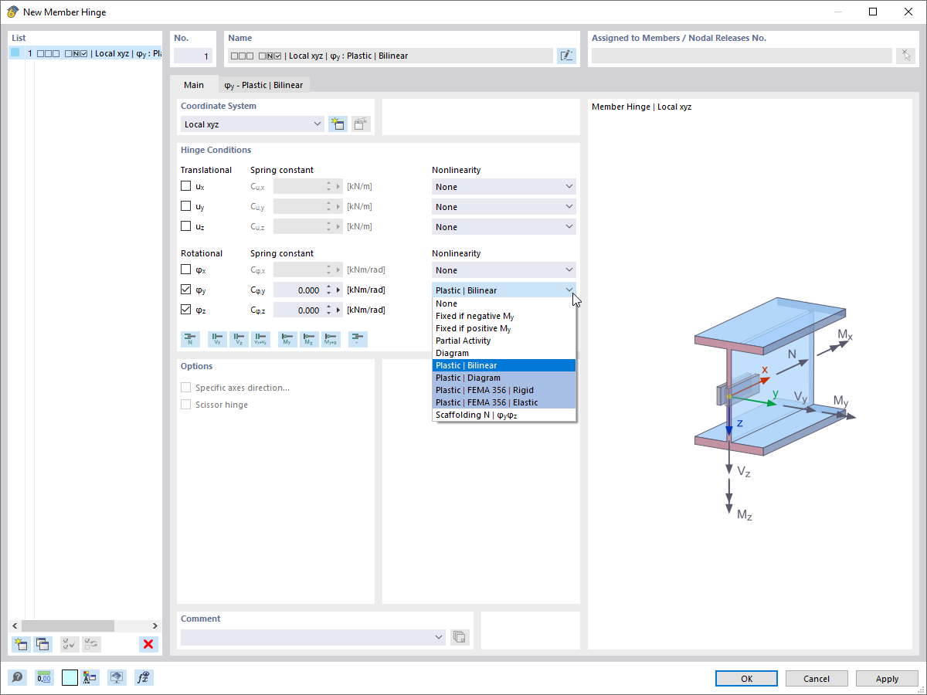
Task: Switch to the Main tab
Action: point(193,85)
